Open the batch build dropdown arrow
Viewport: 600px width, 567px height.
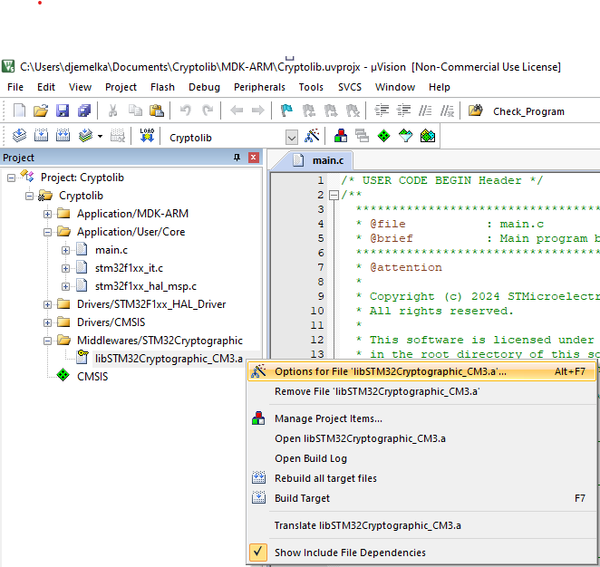coord(101,136)
